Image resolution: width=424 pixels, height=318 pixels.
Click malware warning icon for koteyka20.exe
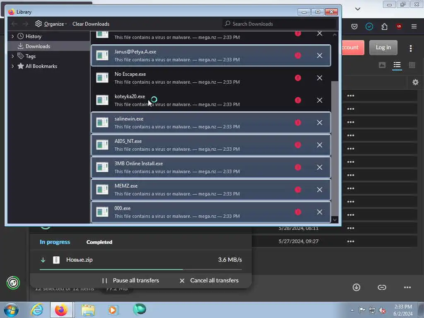tap(298, 100)
